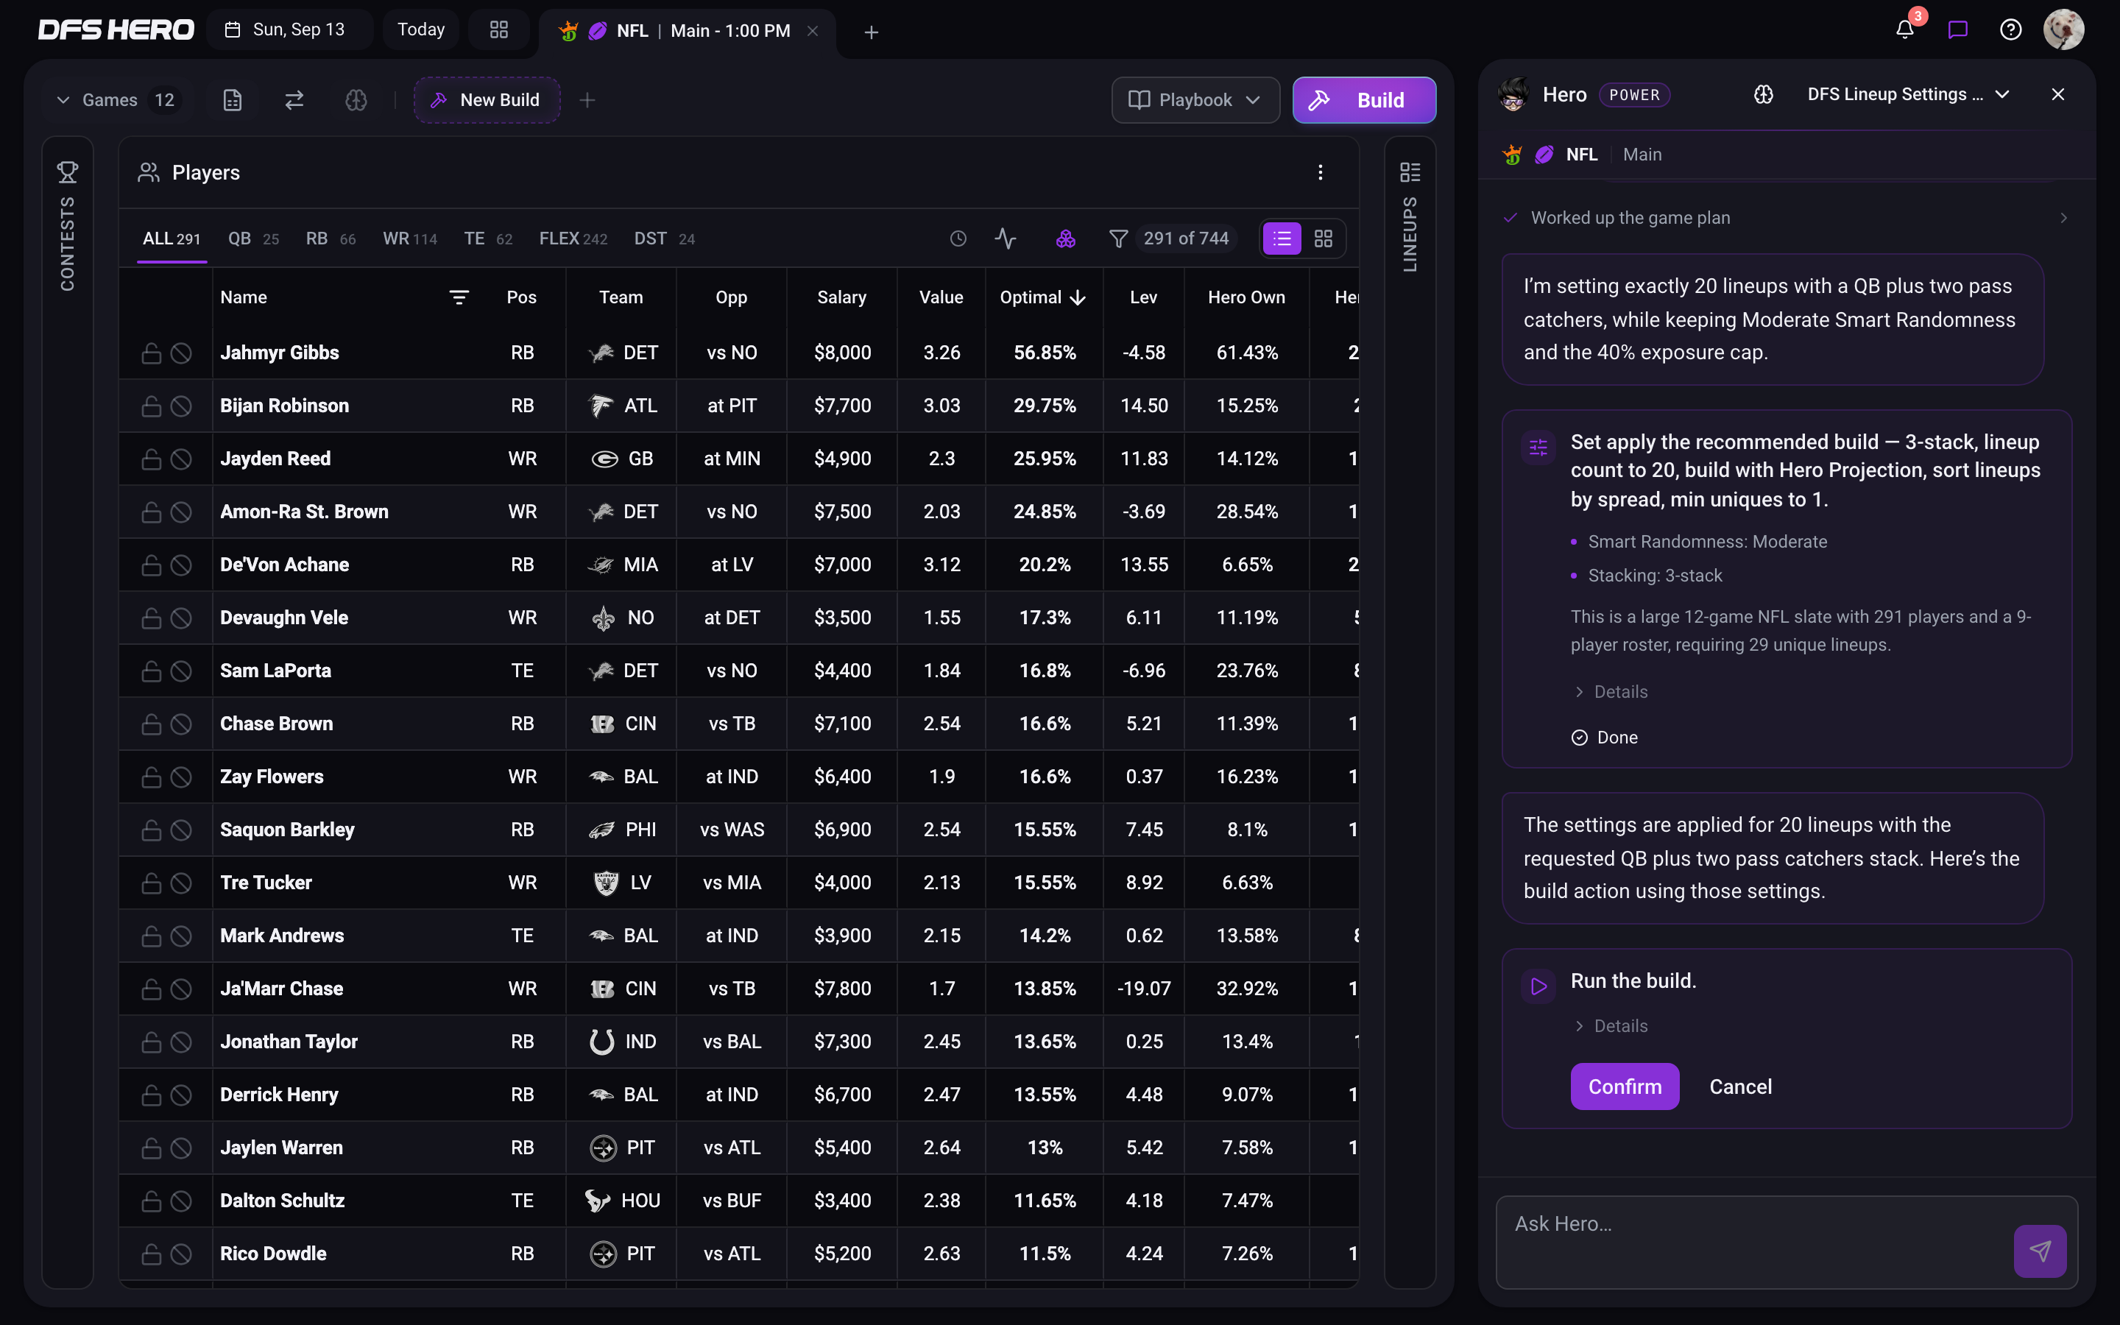The height and width of the screenshot is (1325, 2120).
Task: Open the Name column filter icon
Action: coord(459,297)
